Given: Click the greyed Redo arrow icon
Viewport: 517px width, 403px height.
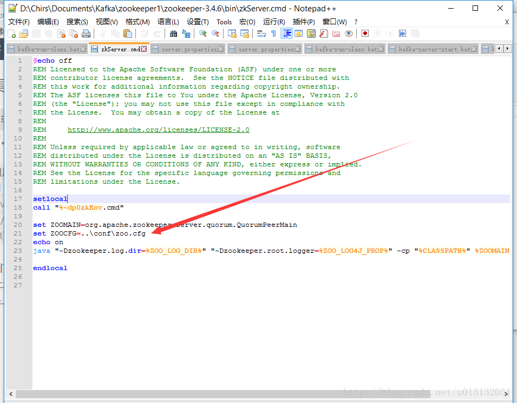Looking at the screenshot, I should pos(157,33).
